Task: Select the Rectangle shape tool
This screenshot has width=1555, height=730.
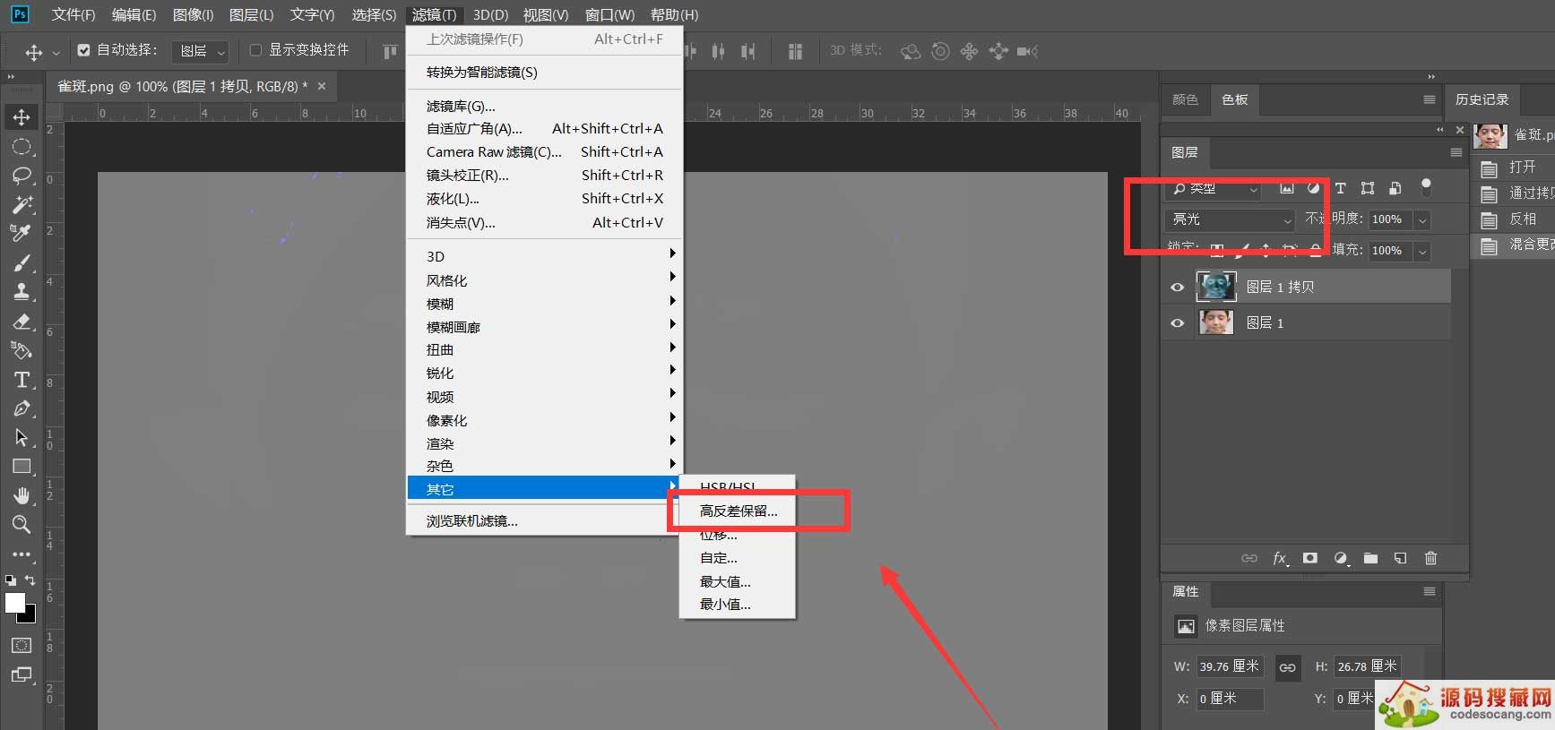Action: coord(22,467)
